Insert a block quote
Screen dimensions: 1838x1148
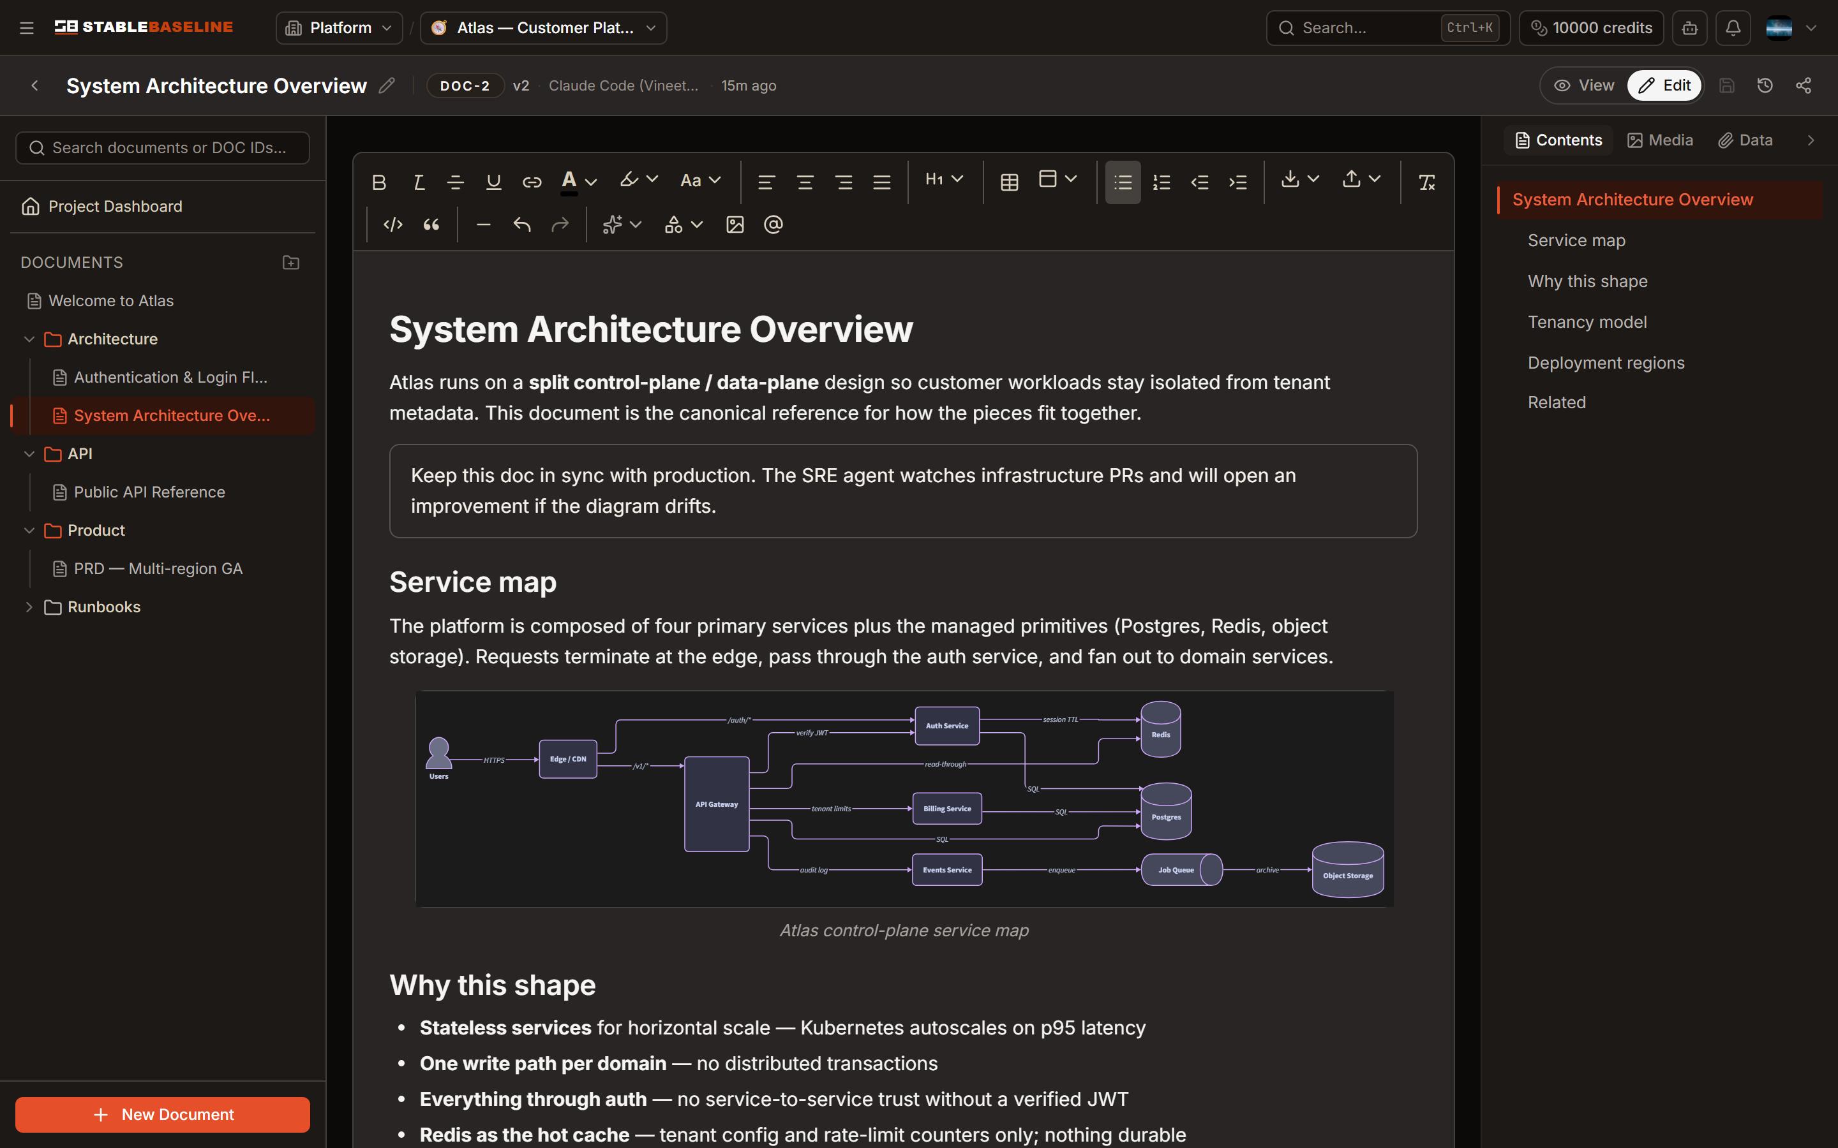[x=431, y=224]
